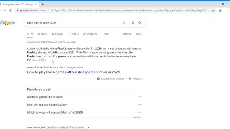The image size is (230, 129).
Task: Expand Will flash games die in 2020?
Action: click(x=84, y=97)
